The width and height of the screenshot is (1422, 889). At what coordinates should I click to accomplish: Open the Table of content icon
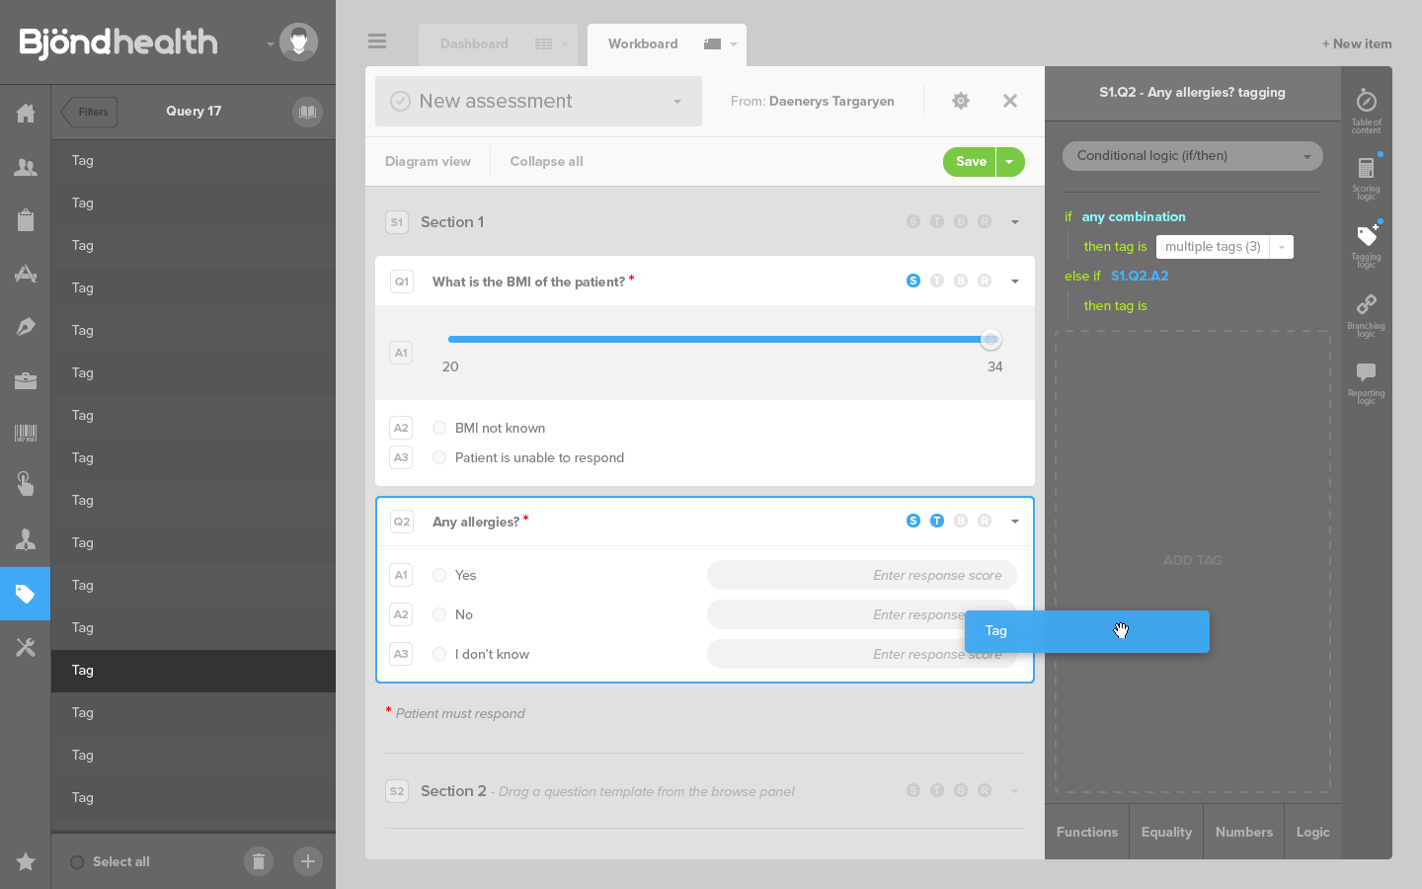1366,102
